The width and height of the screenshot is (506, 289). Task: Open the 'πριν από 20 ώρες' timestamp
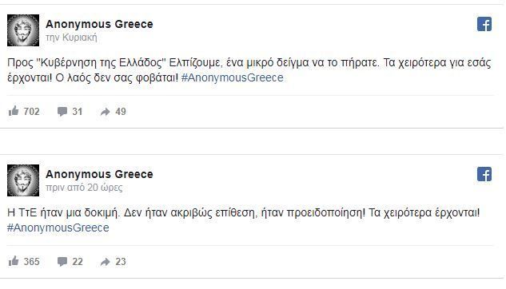tap(84, 188)
